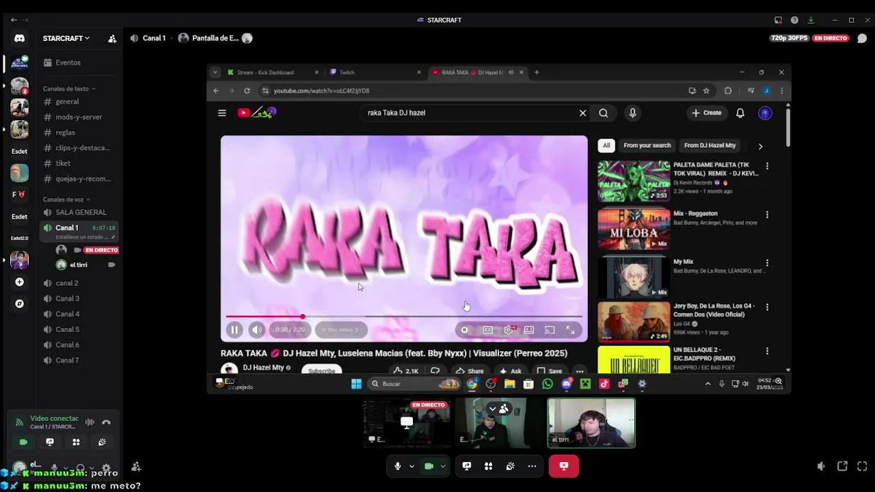Screen dimensions: 875x492
Task: Select 'From DJ Hazel Mty' filter chip
Action: (x=710, y=146)
